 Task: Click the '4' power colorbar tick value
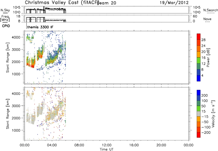(202, 75)
